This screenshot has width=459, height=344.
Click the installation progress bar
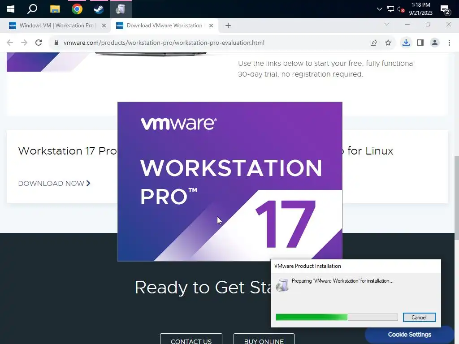(337, 317)
